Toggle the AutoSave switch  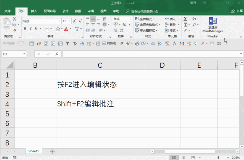pos(21,44)
